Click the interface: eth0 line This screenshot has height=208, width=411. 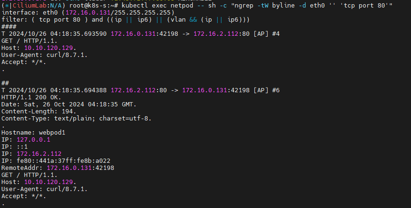tap(87, 12)
